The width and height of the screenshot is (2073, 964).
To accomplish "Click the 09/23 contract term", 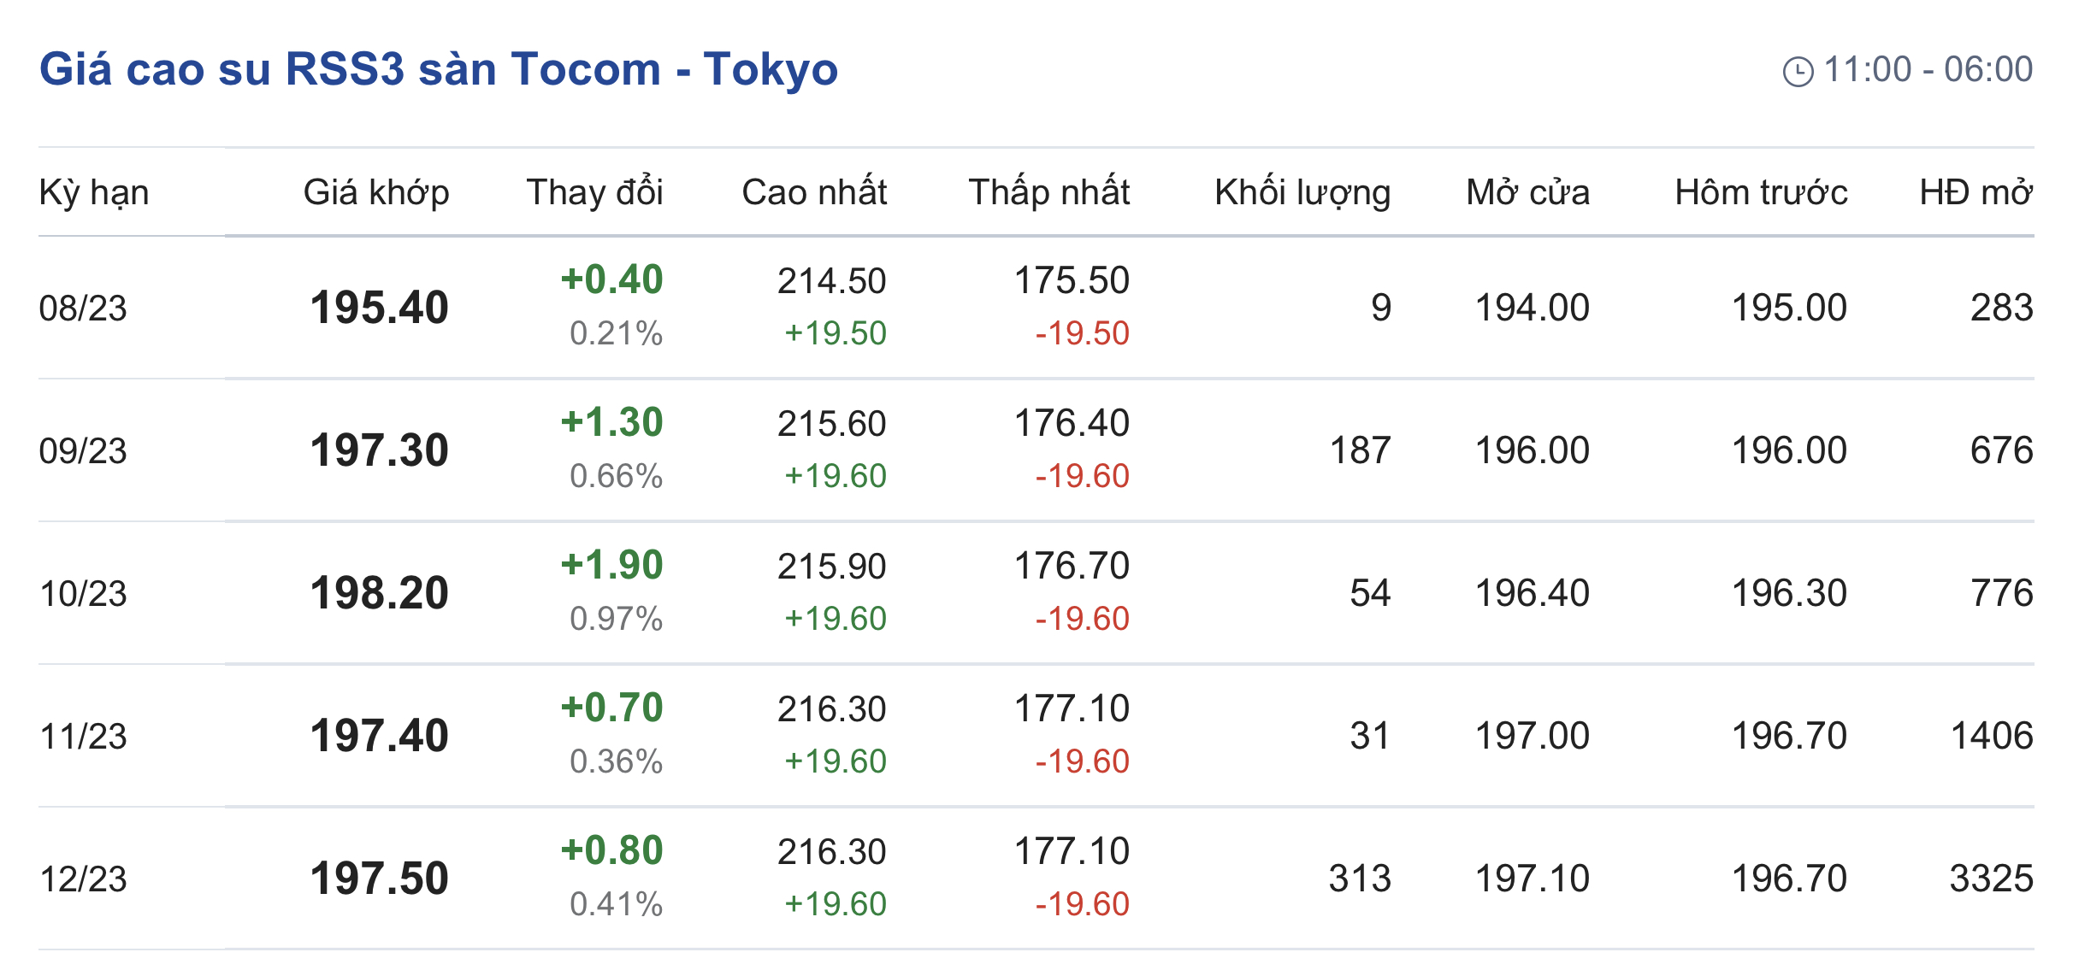I will tap(83, 451).
